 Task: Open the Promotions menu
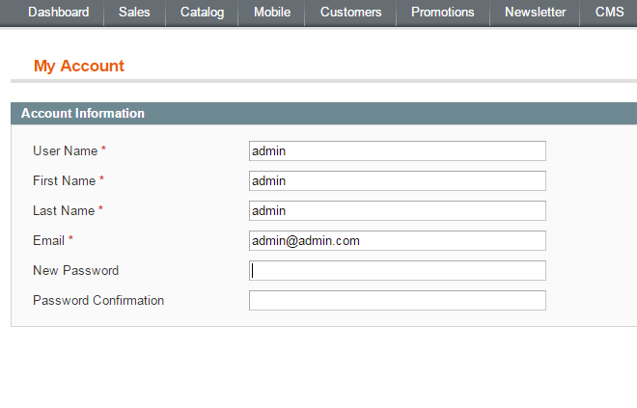(x=443, y=13)
